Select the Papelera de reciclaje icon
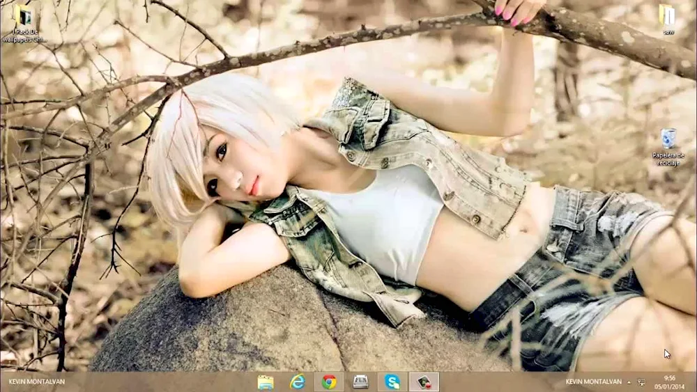The width and height of the screenshot is (697, 392). 668,139
